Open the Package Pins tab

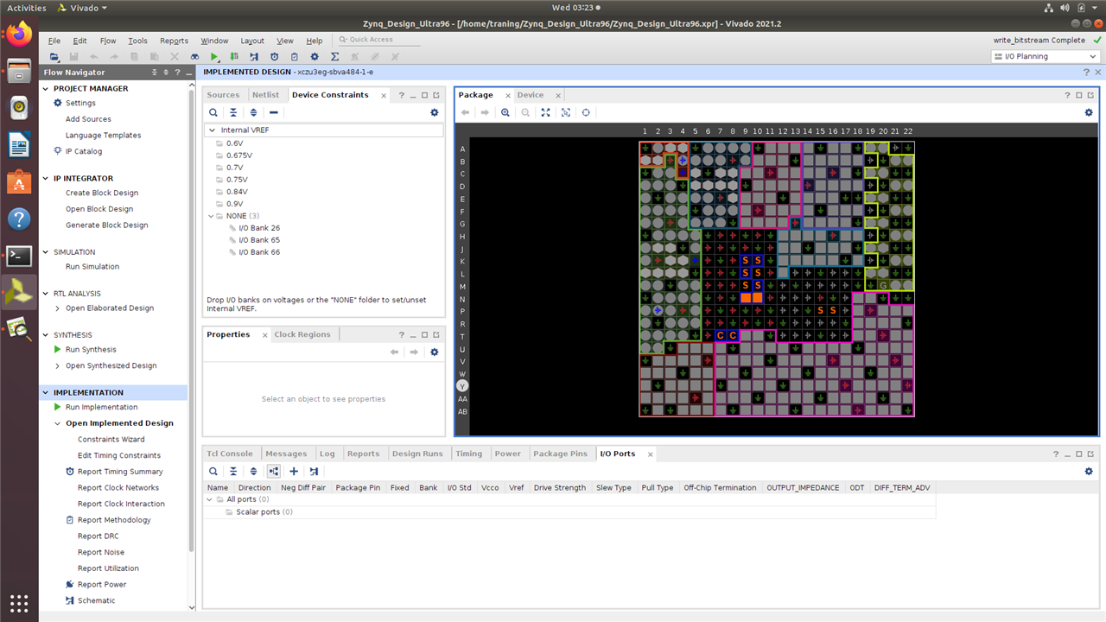click(x=560, y=454)
